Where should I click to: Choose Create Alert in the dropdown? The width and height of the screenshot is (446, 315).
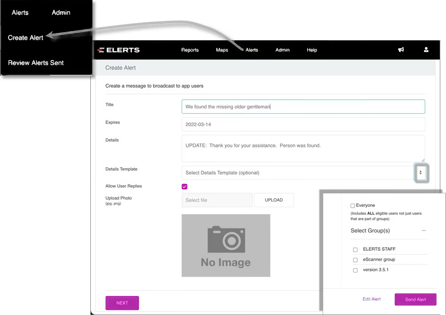[x=26, y=38]
